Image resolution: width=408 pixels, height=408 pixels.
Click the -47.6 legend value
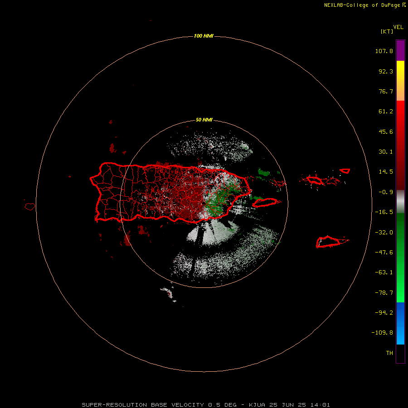(384, 253)
